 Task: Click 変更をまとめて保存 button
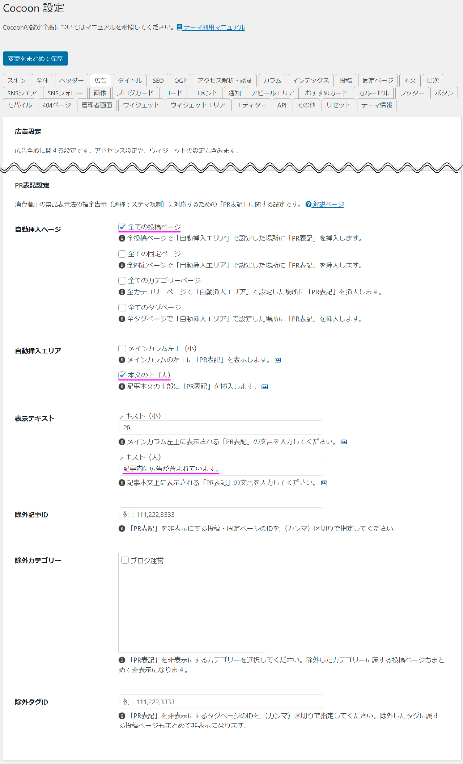(x=35, y=59)
